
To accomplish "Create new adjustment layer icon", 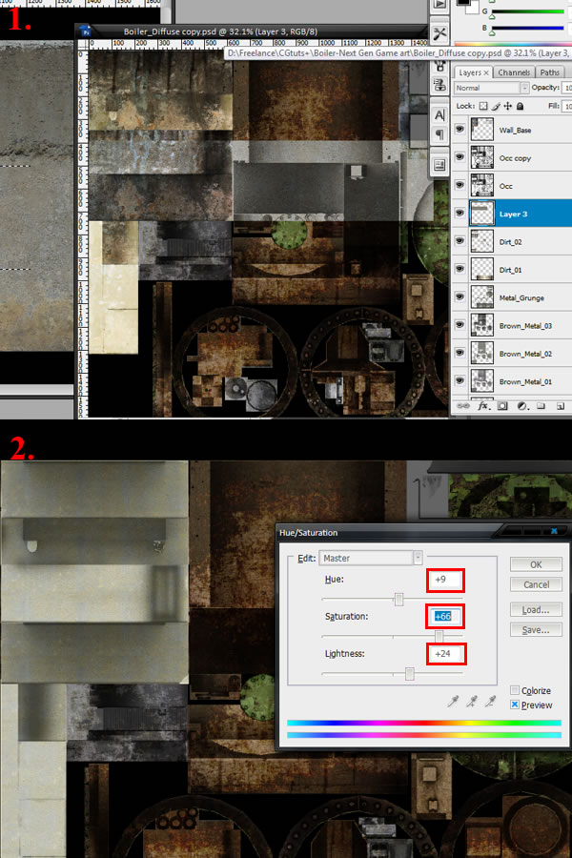I will (521, 406).
